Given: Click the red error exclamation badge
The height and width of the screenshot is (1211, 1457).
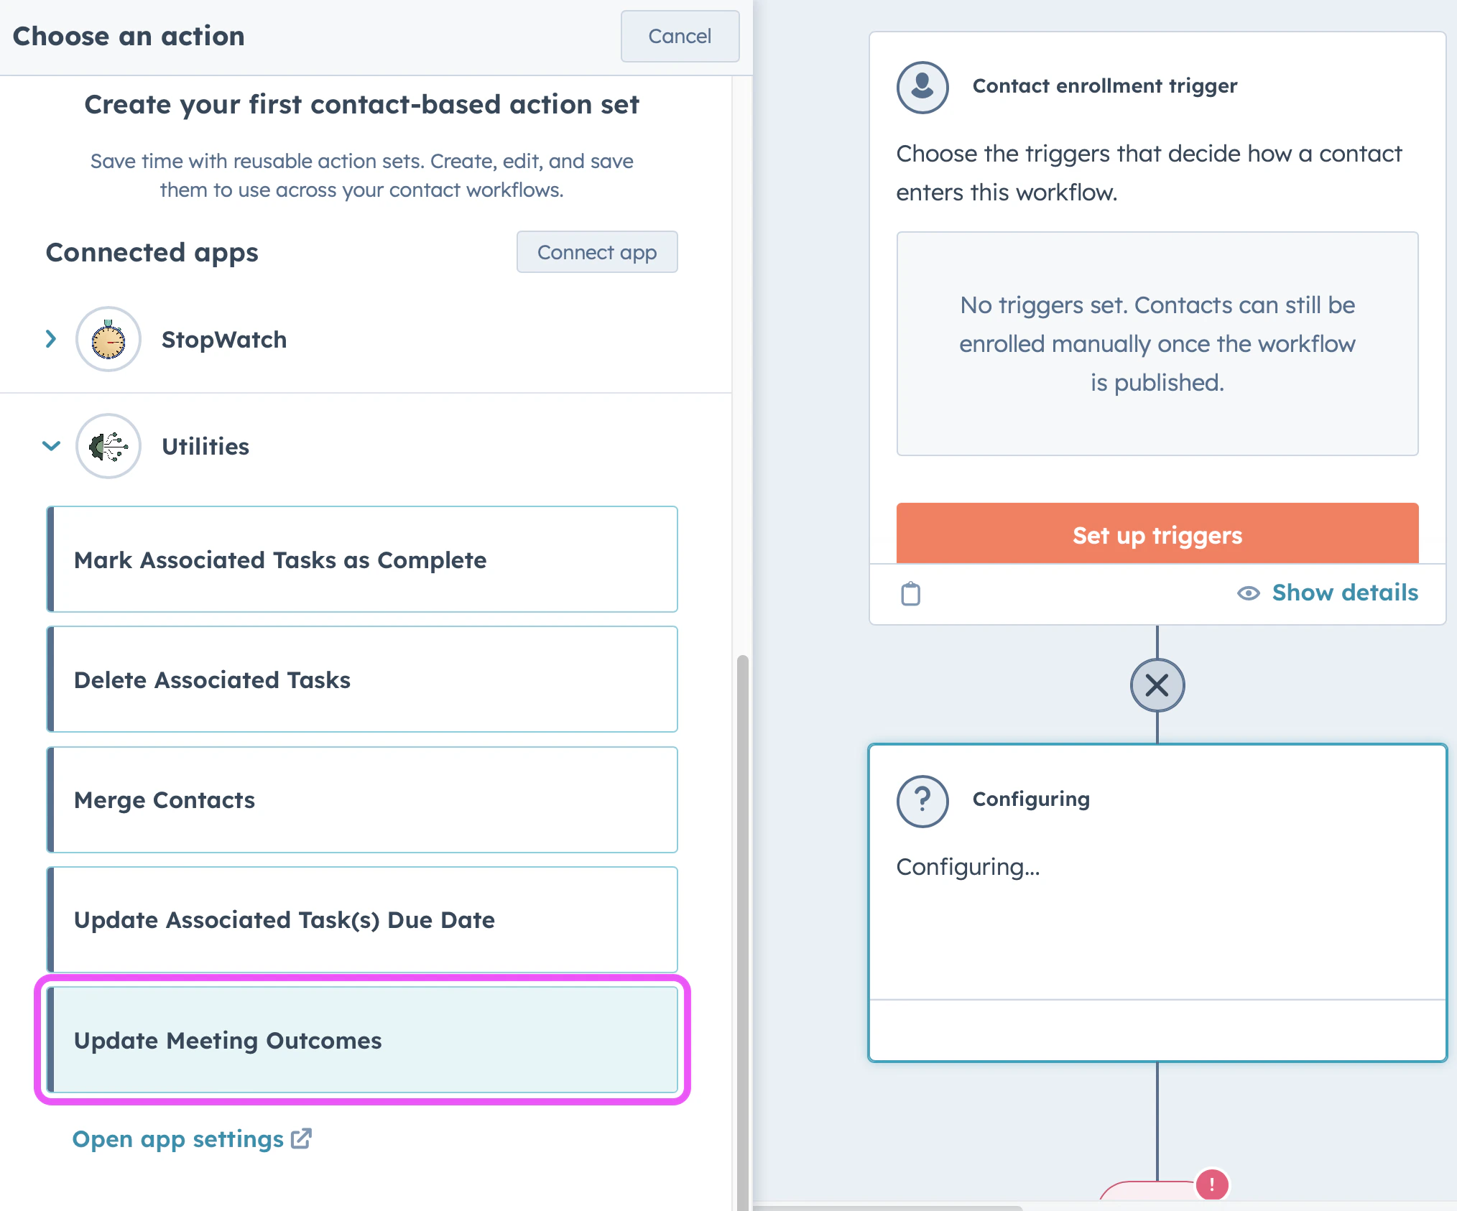Looking at the screenshot, I should [x=1211, y=1185].
